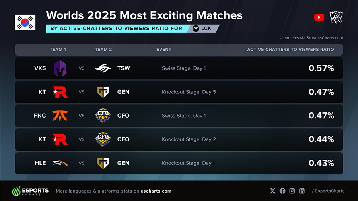Click the Esports Charts logo
The height and width of the screenshot is (201, 358).
pyautogui.click(x=30, y=191)
